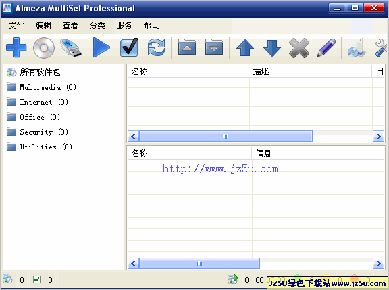Click the gray X delete icon
This screenshot has width=389, height=290.
(x=299, y=48)
